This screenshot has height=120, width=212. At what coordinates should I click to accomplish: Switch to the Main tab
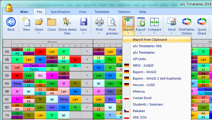point(24,12)
